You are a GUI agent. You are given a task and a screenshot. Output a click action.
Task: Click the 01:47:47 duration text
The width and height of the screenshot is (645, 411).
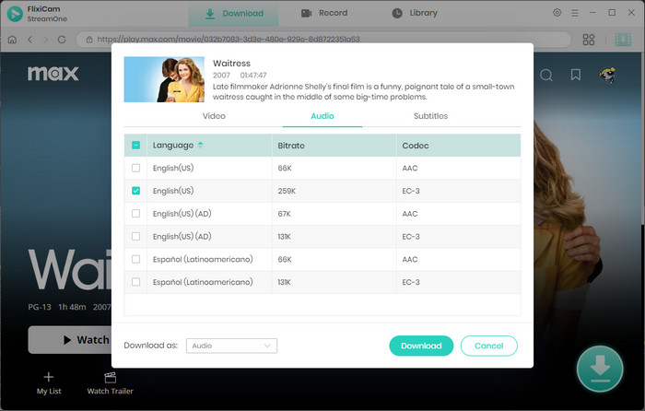point(253,76)
